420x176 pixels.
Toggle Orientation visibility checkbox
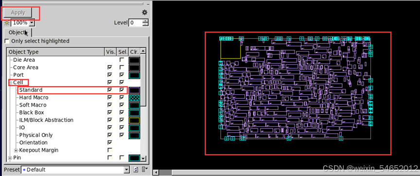coord(109,142)
